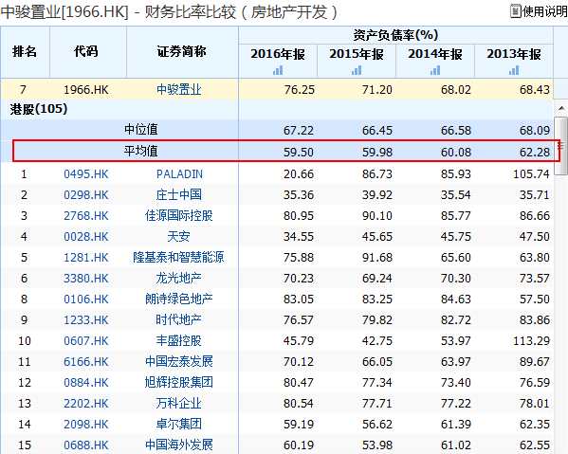Image resolution: width=568 pixels, height=454 pixels.
Task: Open the 中国宏泰发展 security link
Action: point(179,362)
